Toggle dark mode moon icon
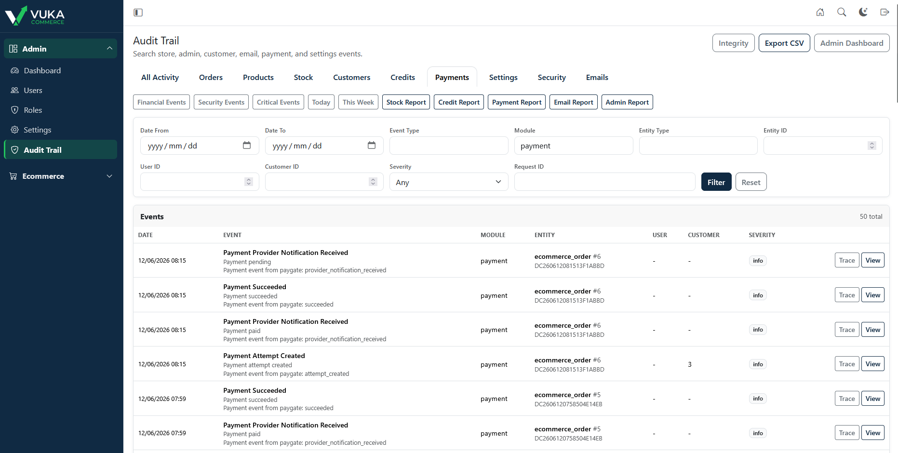This screenshot has width=898, height=453. [863, 13]
